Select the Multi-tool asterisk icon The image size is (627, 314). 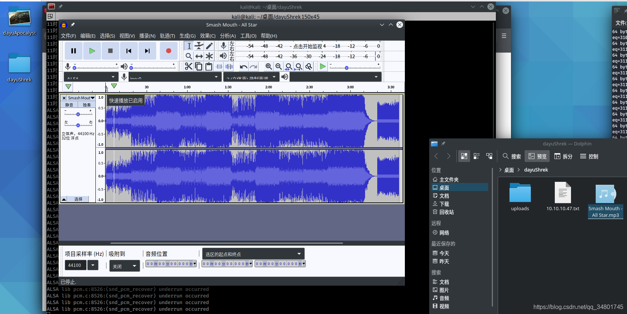pyautogui.click(x=209, y=56)
